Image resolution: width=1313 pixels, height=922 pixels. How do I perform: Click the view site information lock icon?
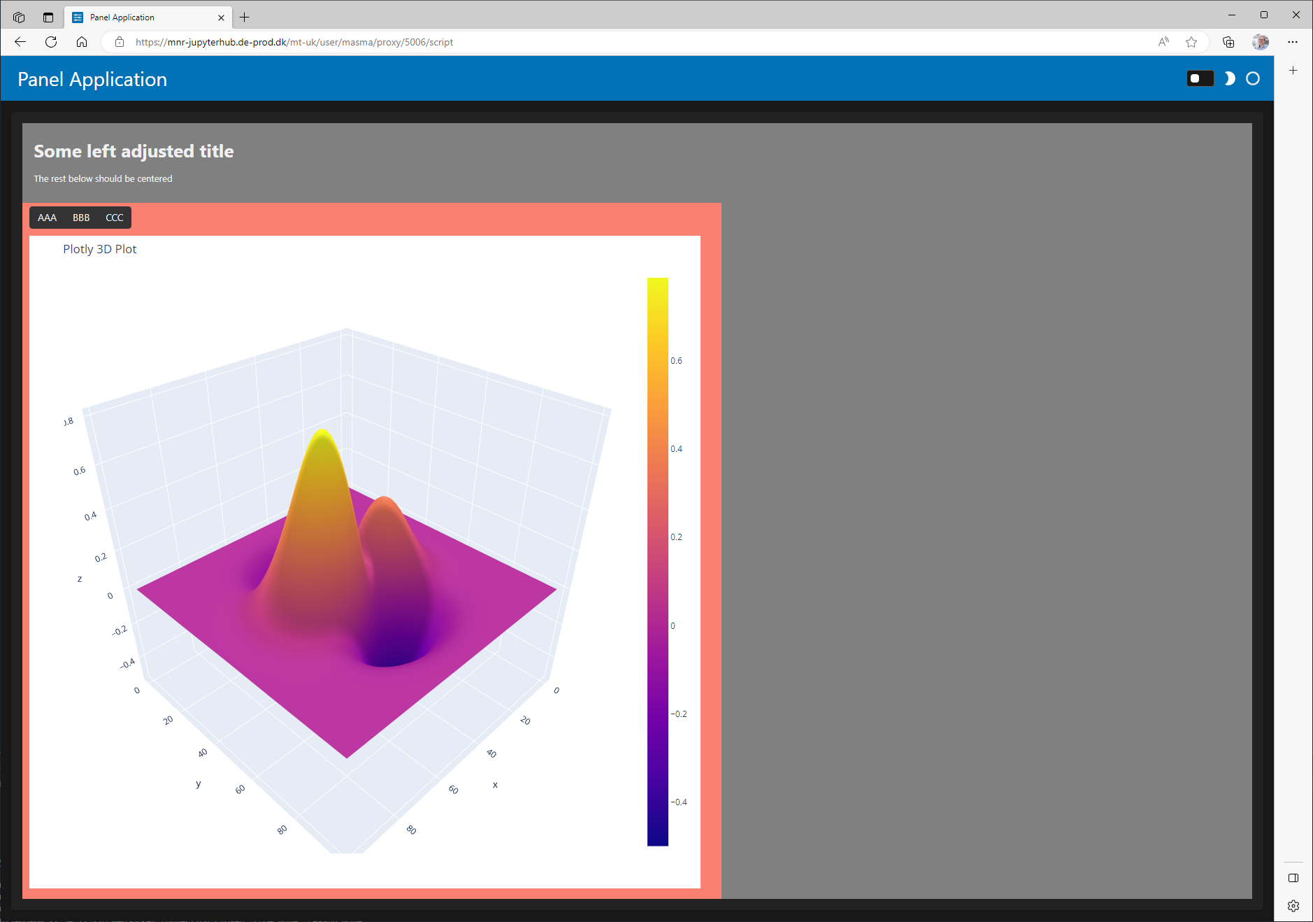click(119, 42)
